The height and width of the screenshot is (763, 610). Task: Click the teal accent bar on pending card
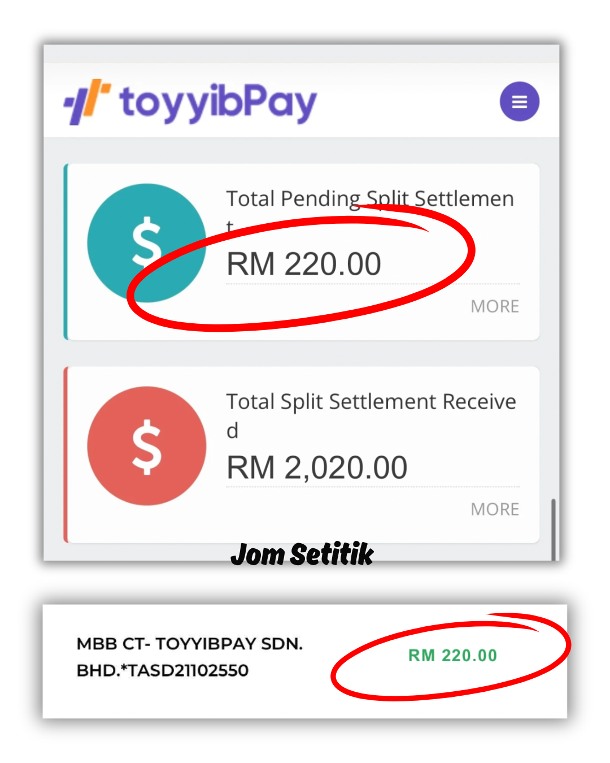[x=66, y=252]
